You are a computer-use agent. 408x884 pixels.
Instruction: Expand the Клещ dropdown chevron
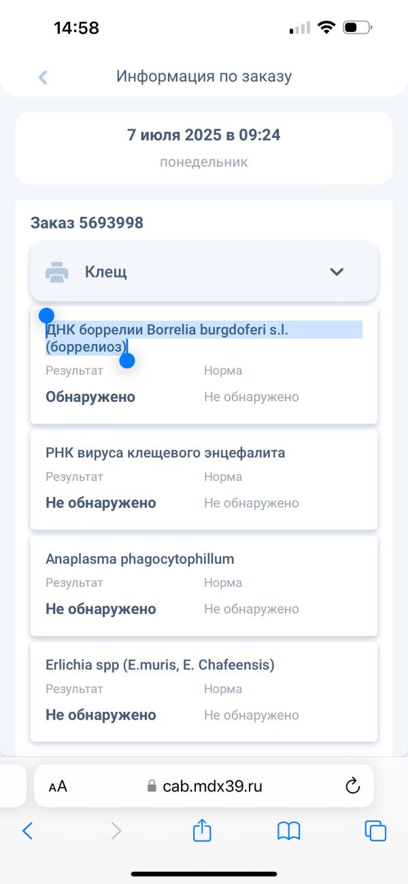pyautogui.click(x=337, y=272)
